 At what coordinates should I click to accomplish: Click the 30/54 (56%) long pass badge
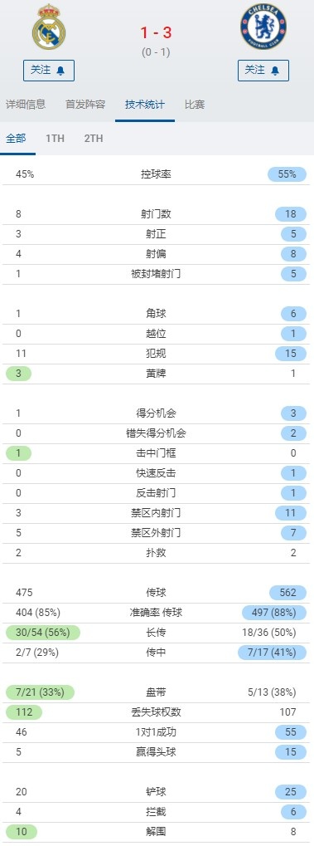[x=43, y=633]
